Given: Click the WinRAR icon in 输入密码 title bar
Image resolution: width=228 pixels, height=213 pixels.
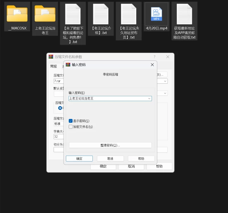Looking at the screenshot, I should 68,65.
